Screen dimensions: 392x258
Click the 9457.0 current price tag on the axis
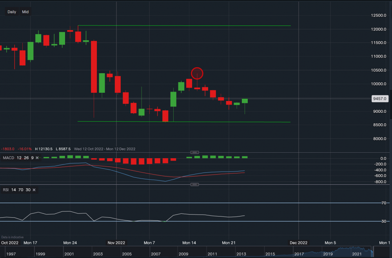coord(379,99)
